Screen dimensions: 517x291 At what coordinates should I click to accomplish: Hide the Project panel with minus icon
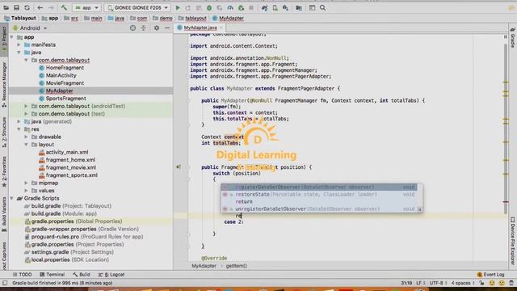point(167,28)
